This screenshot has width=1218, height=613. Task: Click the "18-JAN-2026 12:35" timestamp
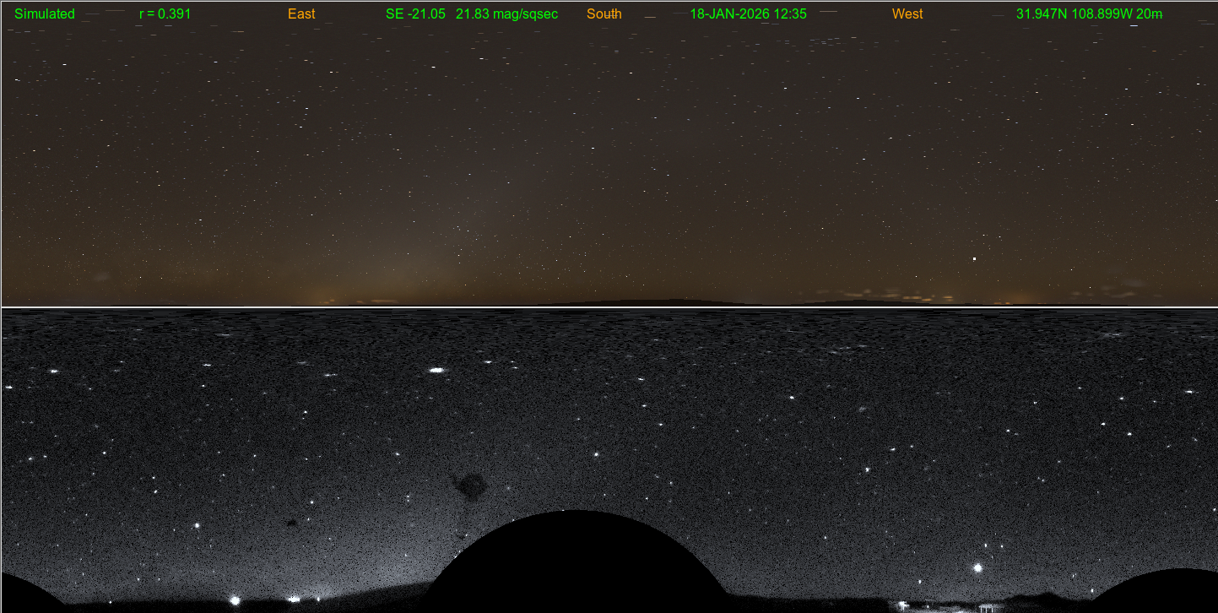(748, 14)
